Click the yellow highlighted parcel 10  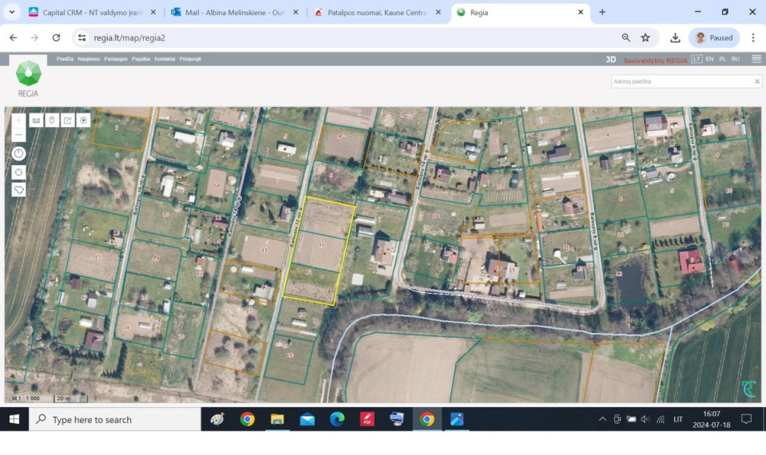[321, 247]
